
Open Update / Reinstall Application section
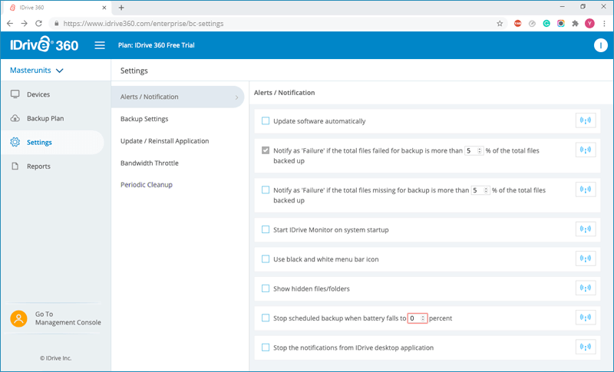point(164,141)
